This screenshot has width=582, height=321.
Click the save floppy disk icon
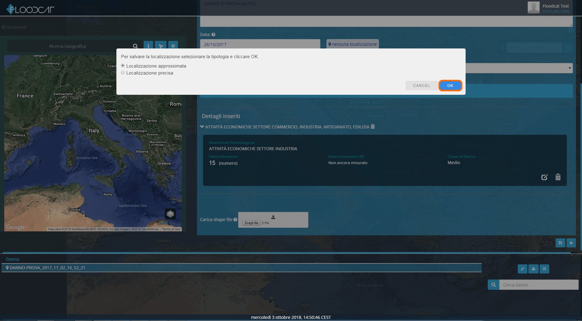click(x=560, y=243)
